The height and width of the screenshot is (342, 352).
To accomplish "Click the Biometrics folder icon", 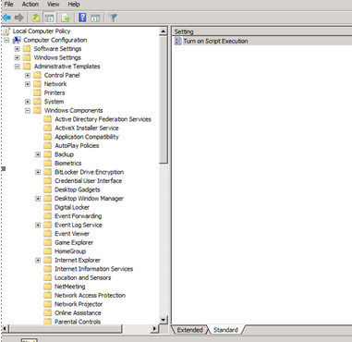I will pos(47,163).
